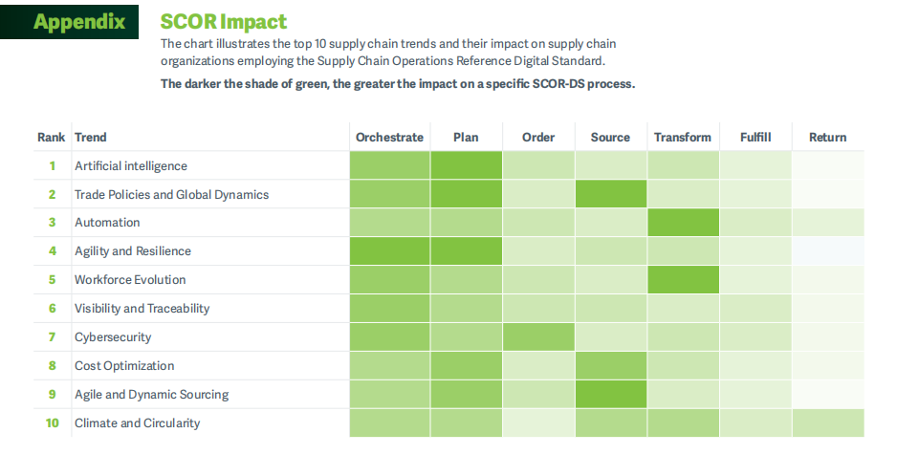Click the Climate and Circularity trend label
This screenshot has width=897, height=455.
coord(138,422)
